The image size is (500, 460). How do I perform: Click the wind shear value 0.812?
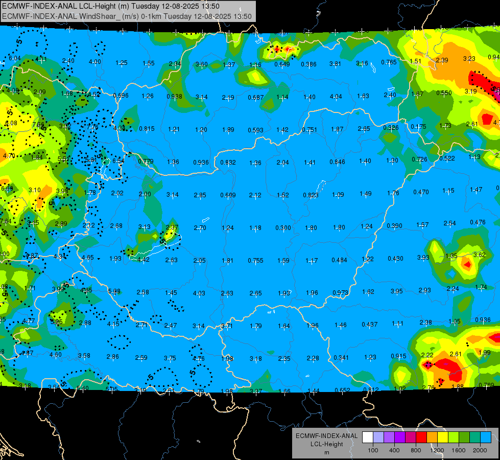click(x=371, y=390)
